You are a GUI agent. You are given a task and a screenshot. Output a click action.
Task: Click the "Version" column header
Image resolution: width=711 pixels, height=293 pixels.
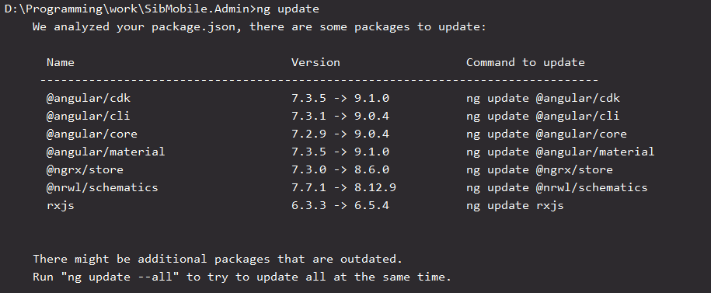315,63
